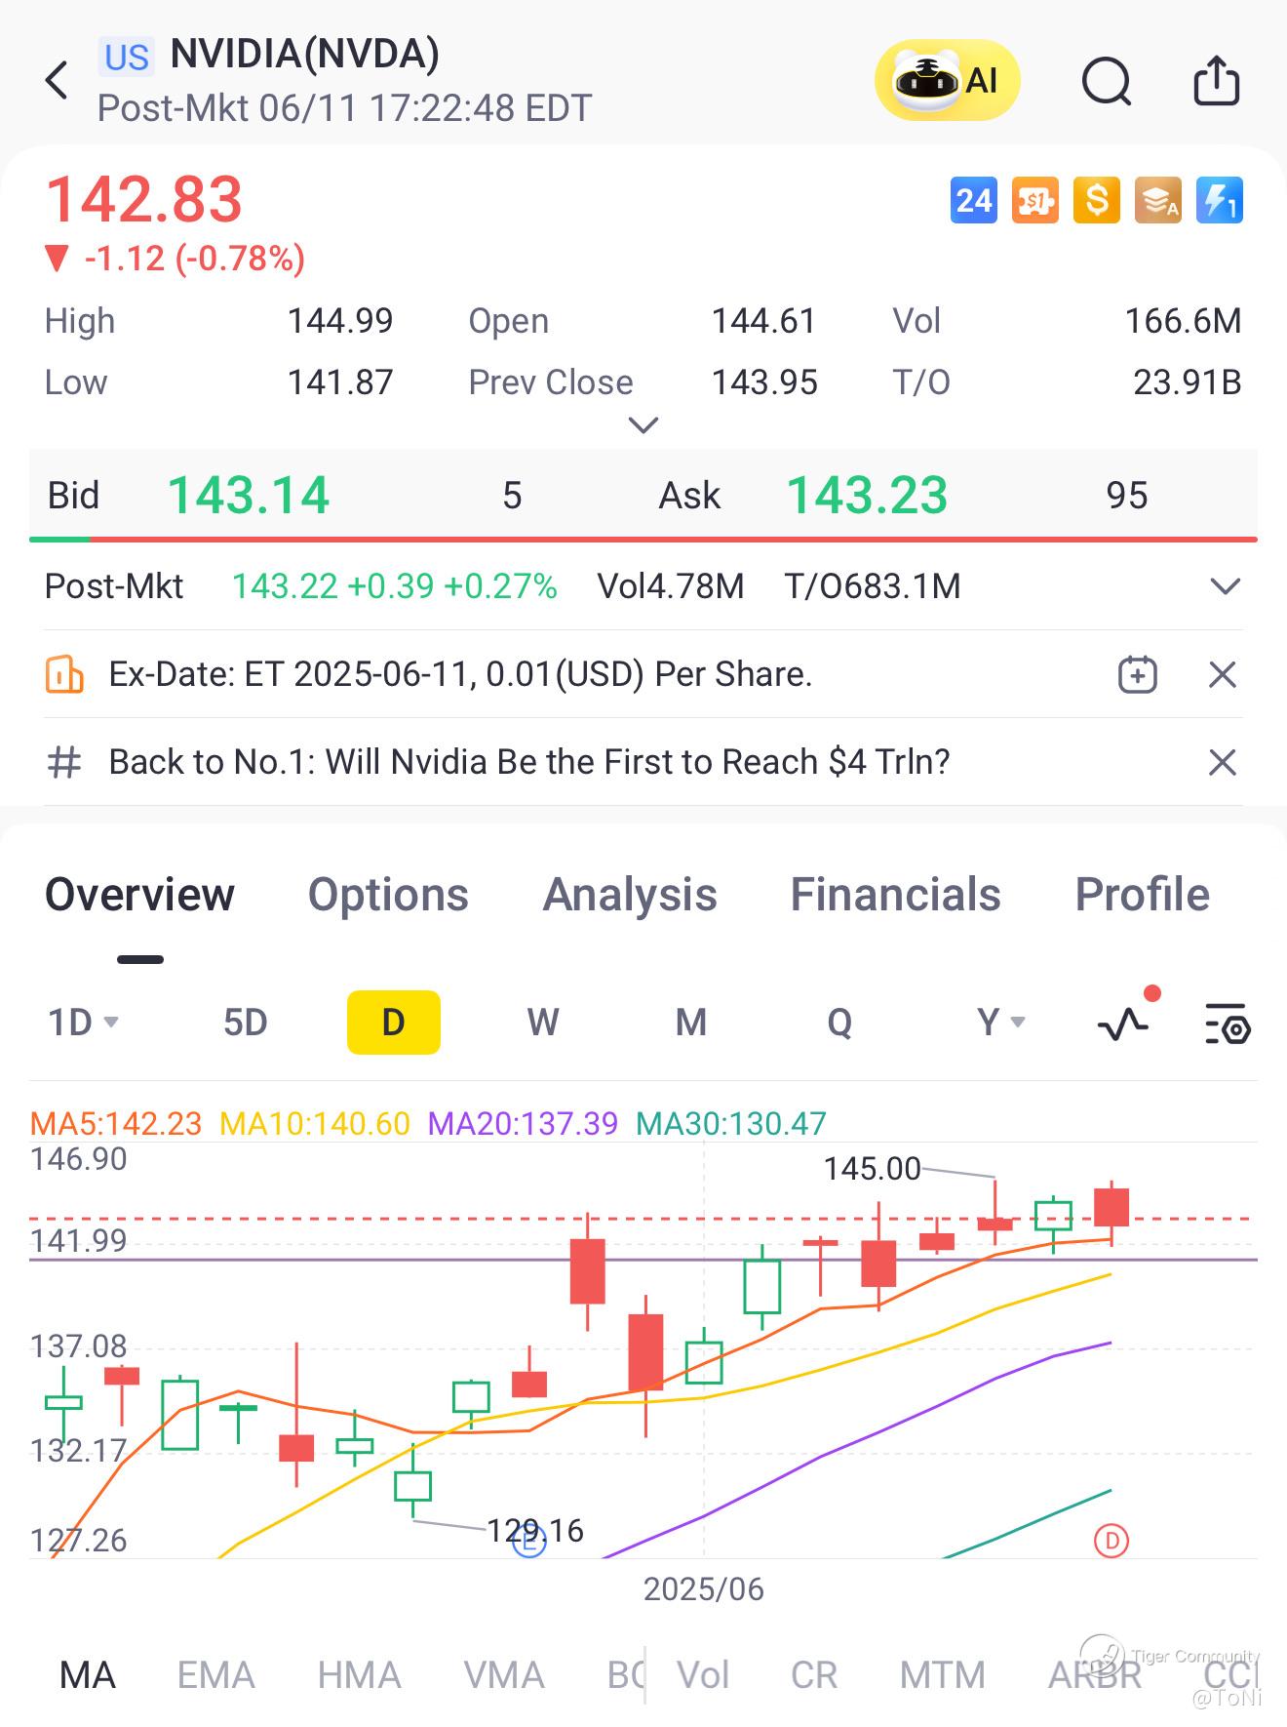
Task: Select the MTM sub-indicator
Action: (x=942, y=1675)
